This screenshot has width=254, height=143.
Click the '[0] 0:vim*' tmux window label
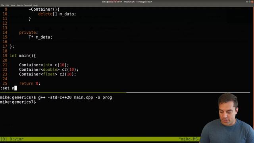(12, 139)
